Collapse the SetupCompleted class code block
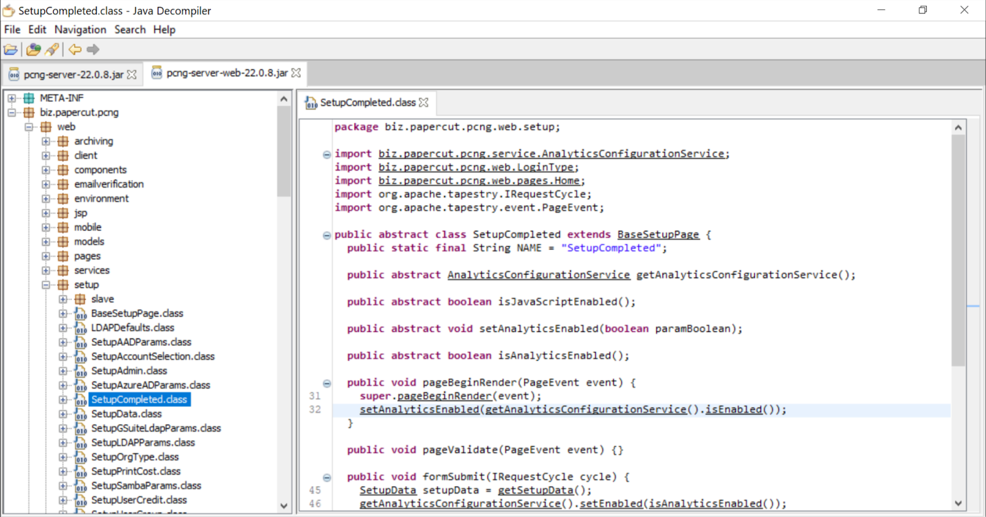Image resolution: width=986 pixels, height=517 pixels. [x=327, y=235]
